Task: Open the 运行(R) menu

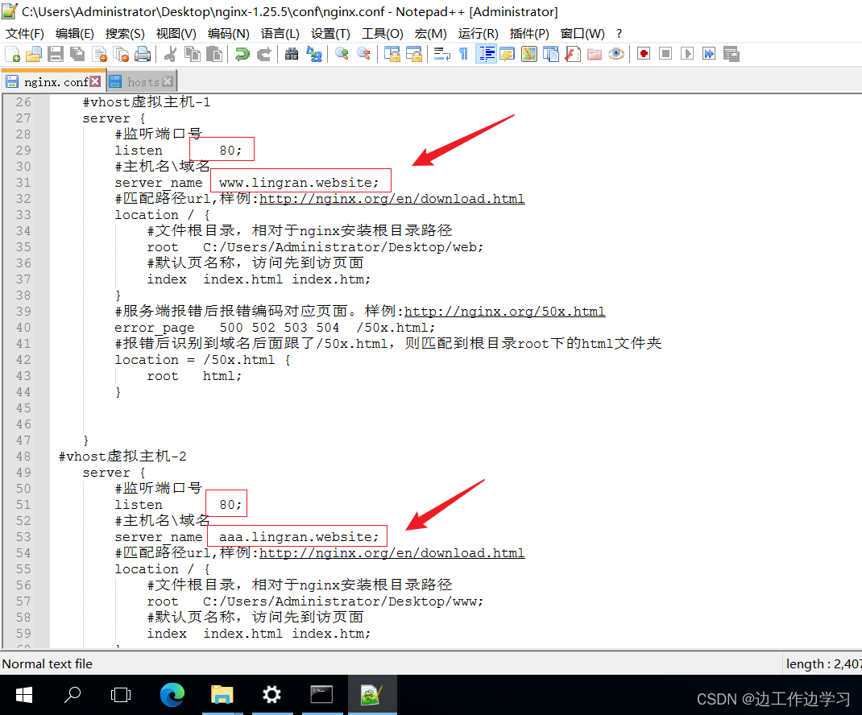Action: (x=479, y=34)
